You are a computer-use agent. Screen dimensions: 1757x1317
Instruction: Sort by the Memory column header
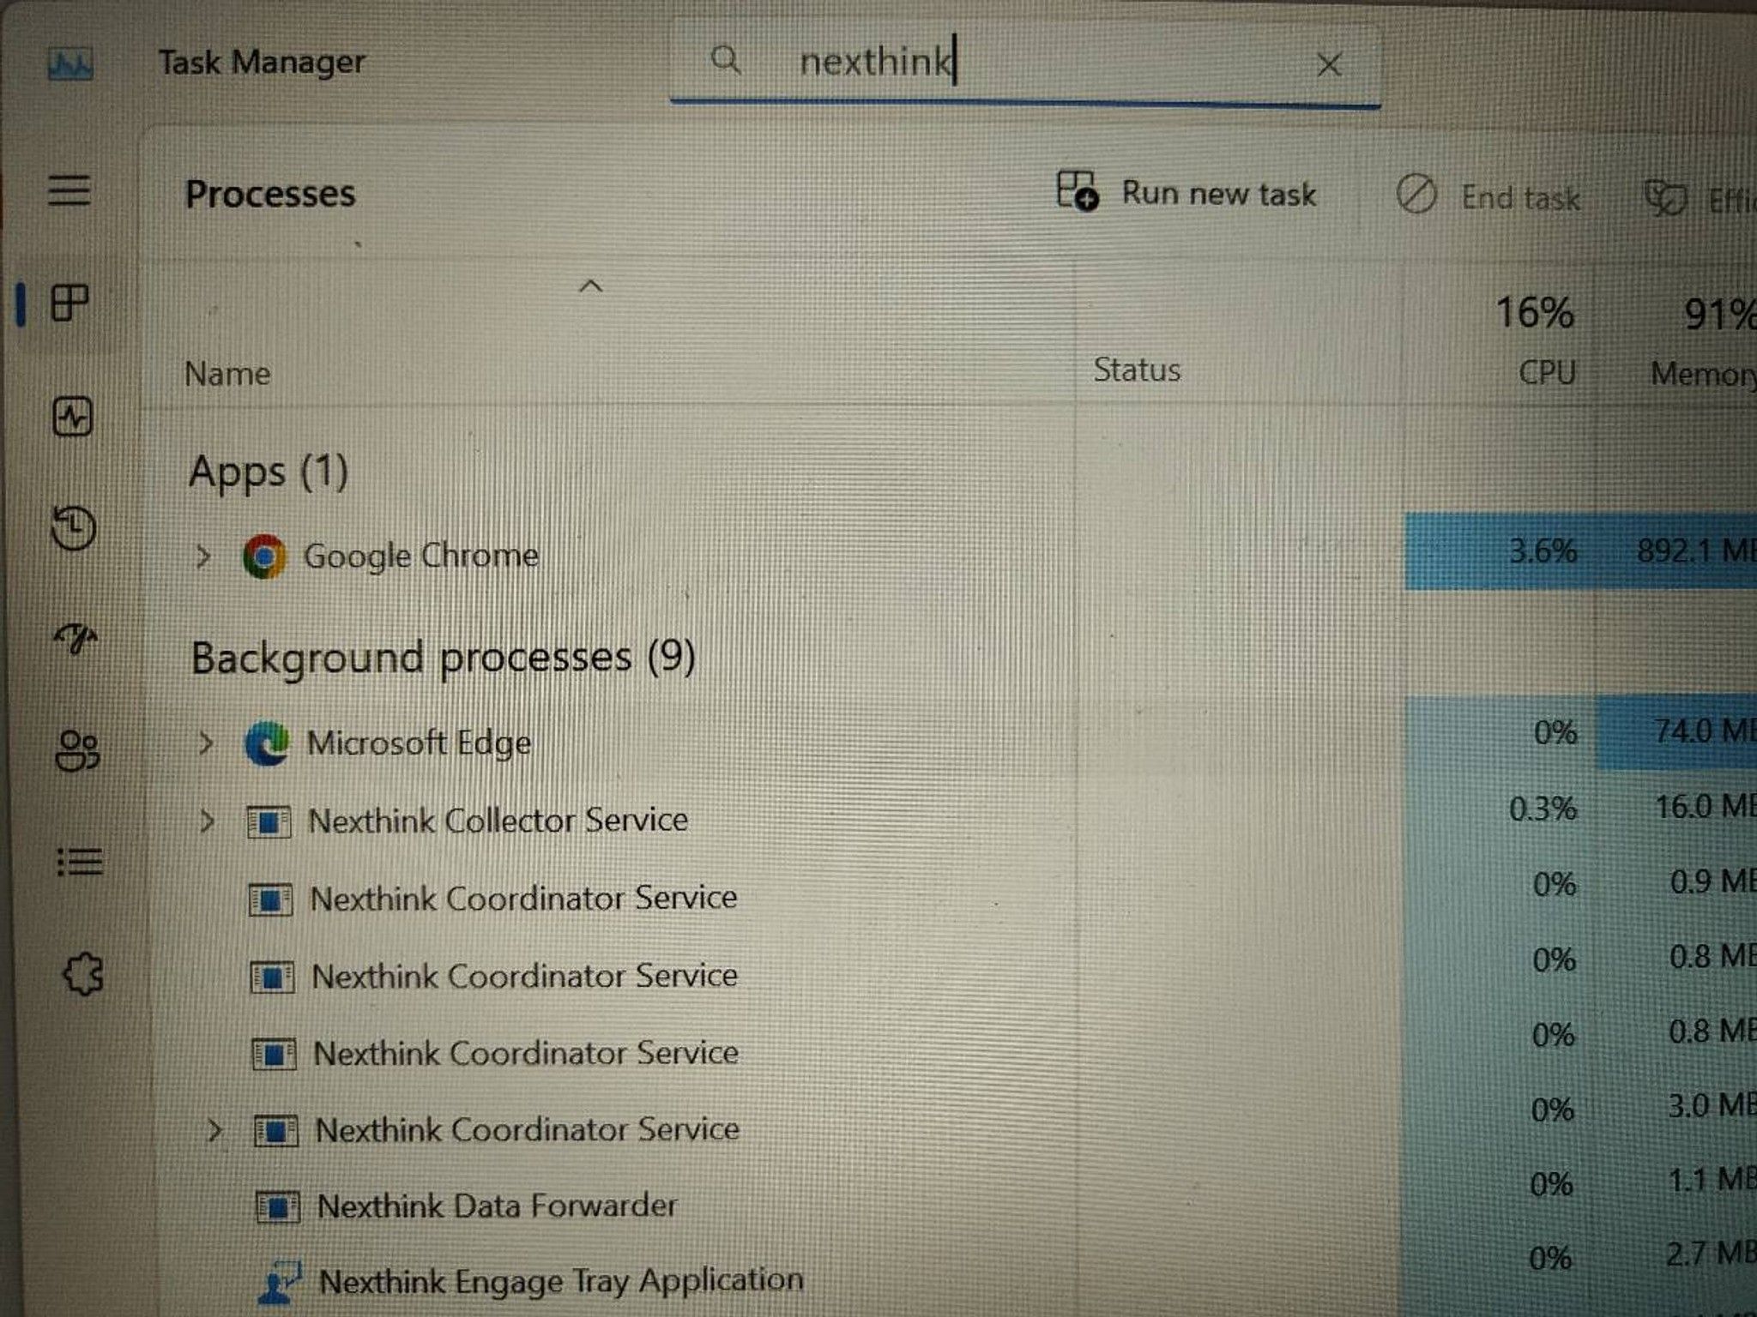[1703, 374]
